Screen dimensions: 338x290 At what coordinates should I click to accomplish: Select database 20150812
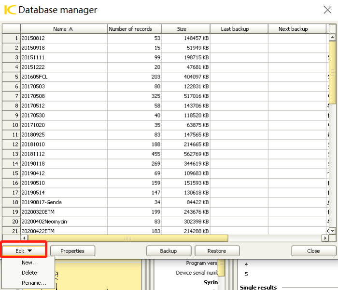[64, 38]
